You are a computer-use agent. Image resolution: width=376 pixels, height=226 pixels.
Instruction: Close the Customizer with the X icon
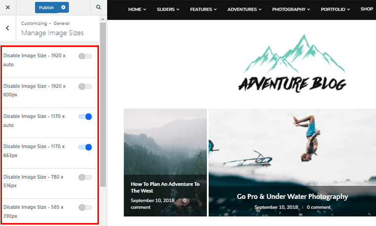[8, 7]
